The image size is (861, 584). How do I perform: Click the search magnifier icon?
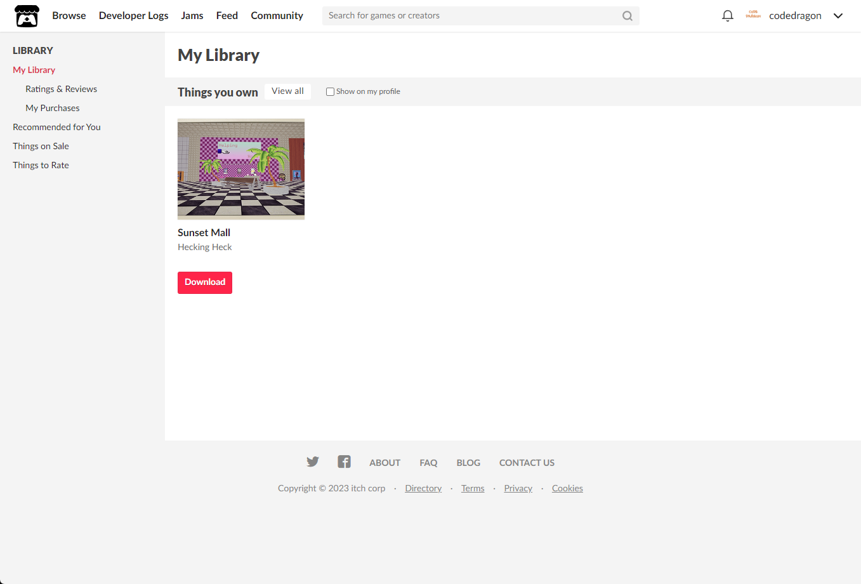click(x=628, y=16)
